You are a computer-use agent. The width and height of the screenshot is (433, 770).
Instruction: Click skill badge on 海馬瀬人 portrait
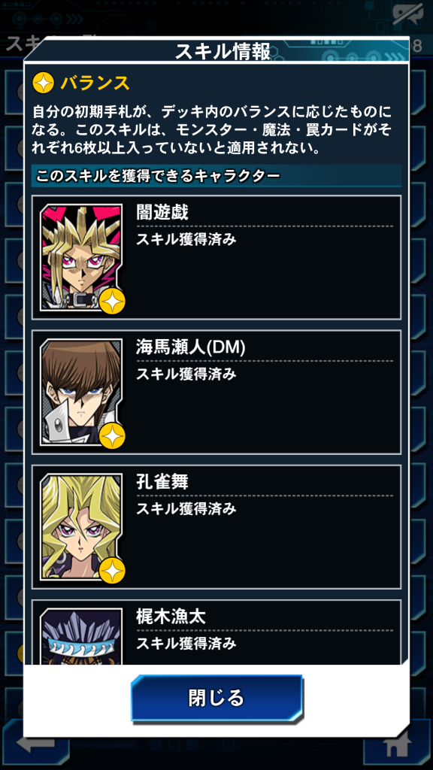112,436
